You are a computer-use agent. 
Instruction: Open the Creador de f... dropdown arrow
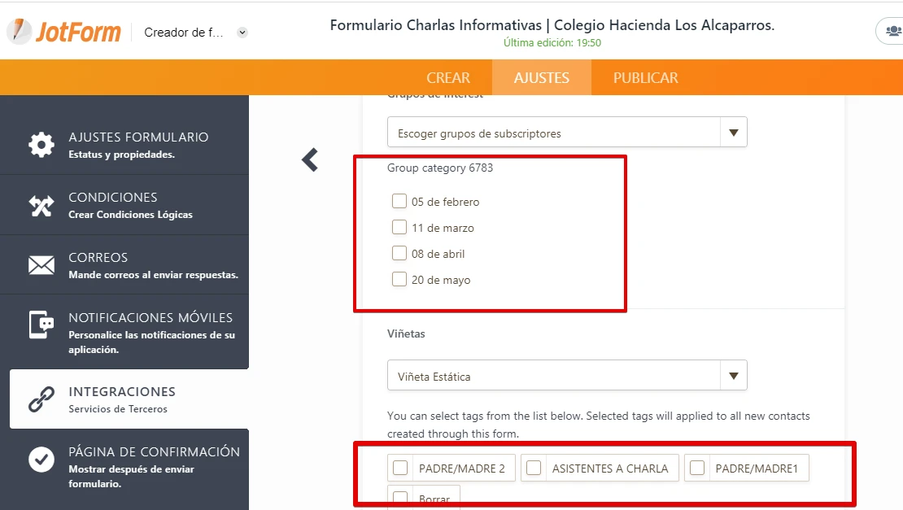(242, 33)
